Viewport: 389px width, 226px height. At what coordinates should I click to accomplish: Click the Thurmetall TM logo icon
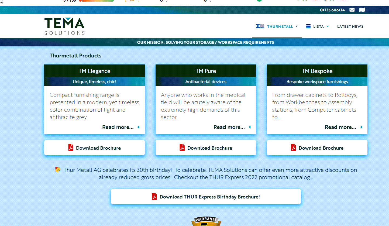(x=260, y=26)
